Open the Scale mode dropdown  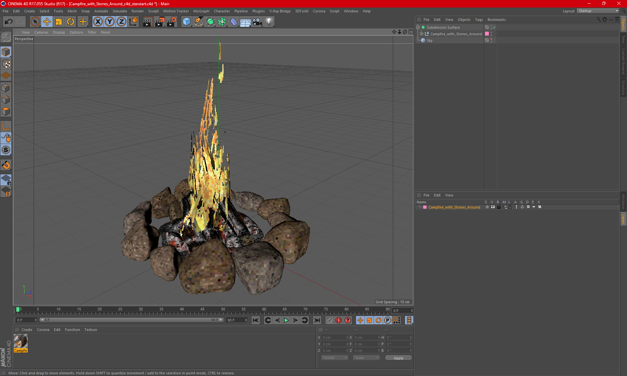click(x=366, y=358)
